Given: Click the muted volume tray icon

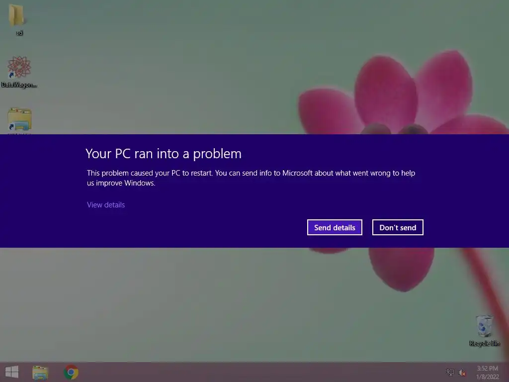Looking at the screenshot, I should [462, 372].
